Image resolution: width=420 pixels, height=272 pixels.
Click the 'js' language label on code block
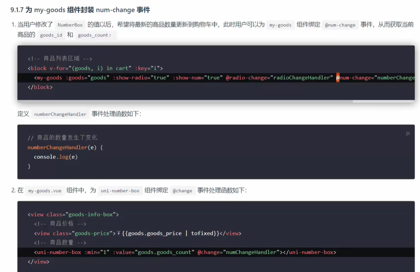tap(408, 133)
